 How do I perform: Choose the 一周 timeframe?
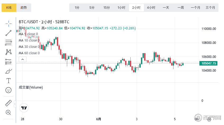point(181,8)
